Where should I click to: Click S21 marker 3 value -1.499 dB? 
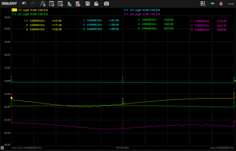[x=114, y=29]
